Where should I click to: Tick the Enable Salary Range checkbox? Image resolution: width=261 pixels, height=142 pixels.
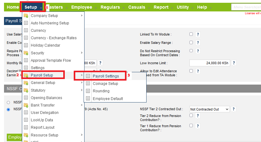click(x=191, y=43)
